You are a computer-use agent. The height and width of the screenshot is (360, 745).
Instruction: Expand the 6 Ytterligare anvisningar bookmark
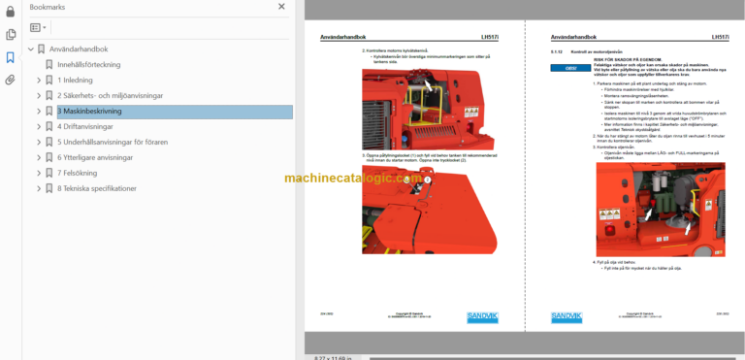[x=39, y=157]
